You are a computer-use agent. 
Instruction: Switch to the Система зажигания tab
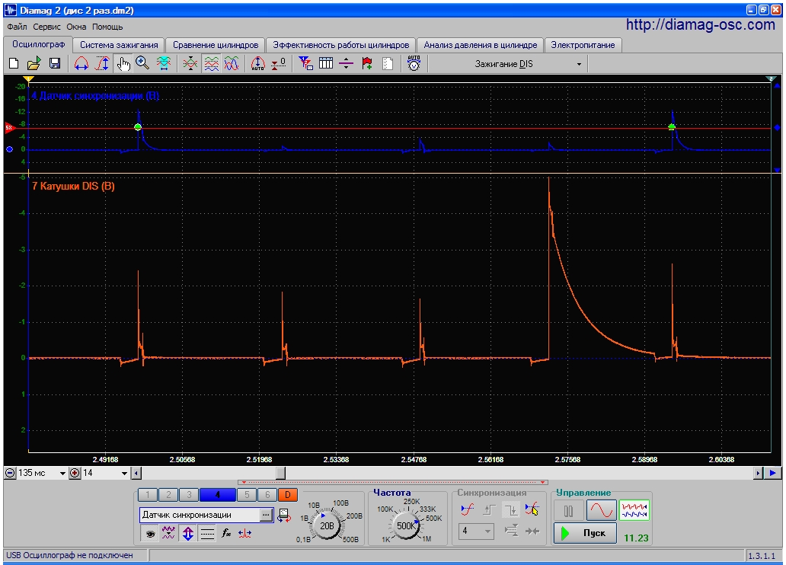pyautogui.click(x=119, y=45)
